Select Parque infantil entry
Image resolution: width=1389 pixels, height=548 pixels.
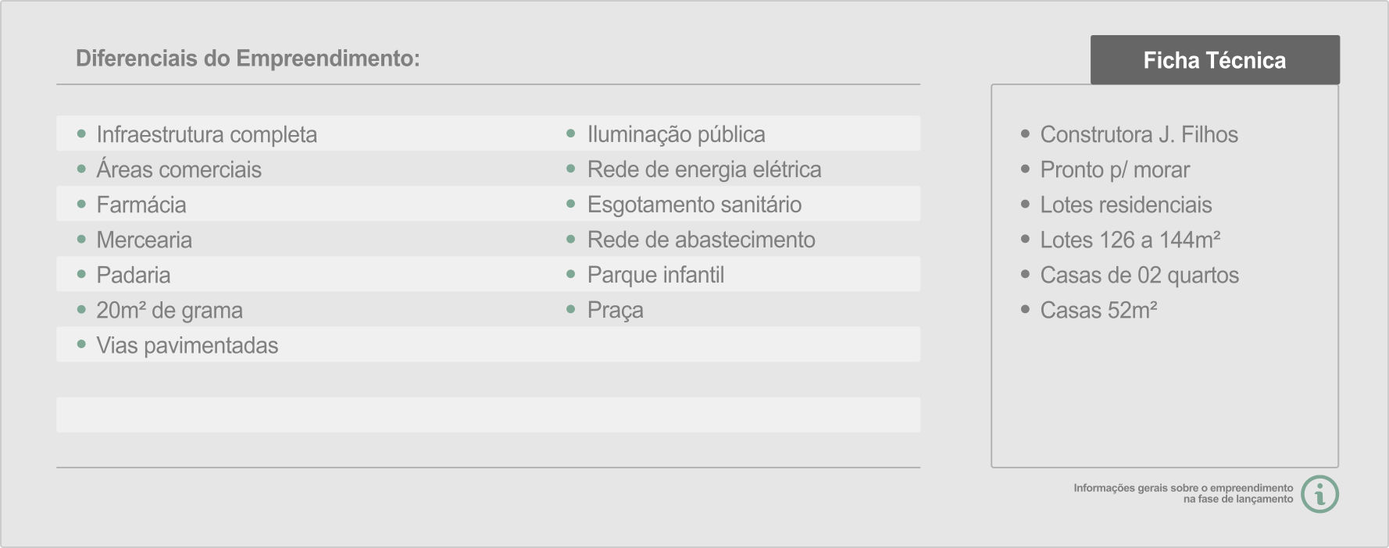point(656,275)
